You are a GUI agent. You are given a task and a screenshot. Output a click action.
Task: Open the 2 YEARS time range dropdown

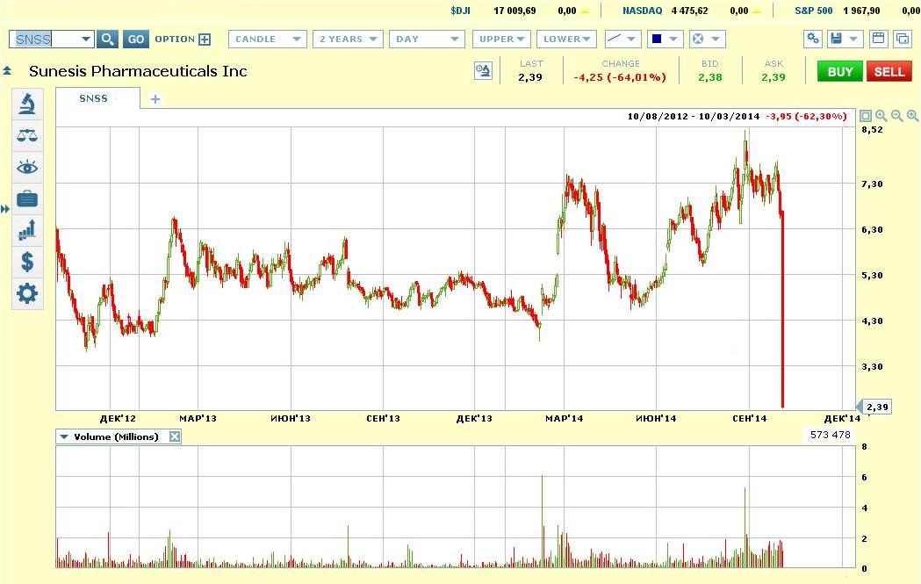349,40
